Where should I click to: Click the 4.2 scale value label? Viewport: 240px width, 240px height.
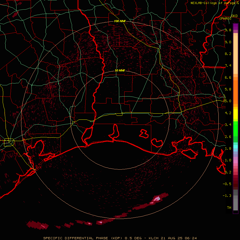(228, 113)
